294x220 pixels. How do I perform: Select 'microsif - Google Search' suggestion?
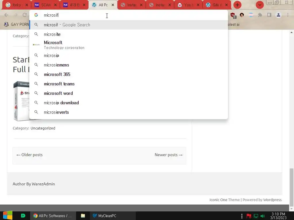[x=128, y=25]
